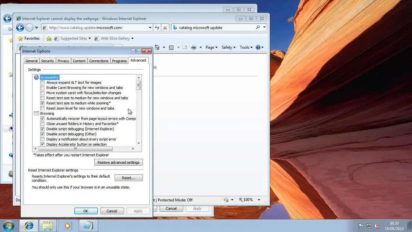Click the muted volume tray icon
This screenshot has width=412, height=232.
377,226
